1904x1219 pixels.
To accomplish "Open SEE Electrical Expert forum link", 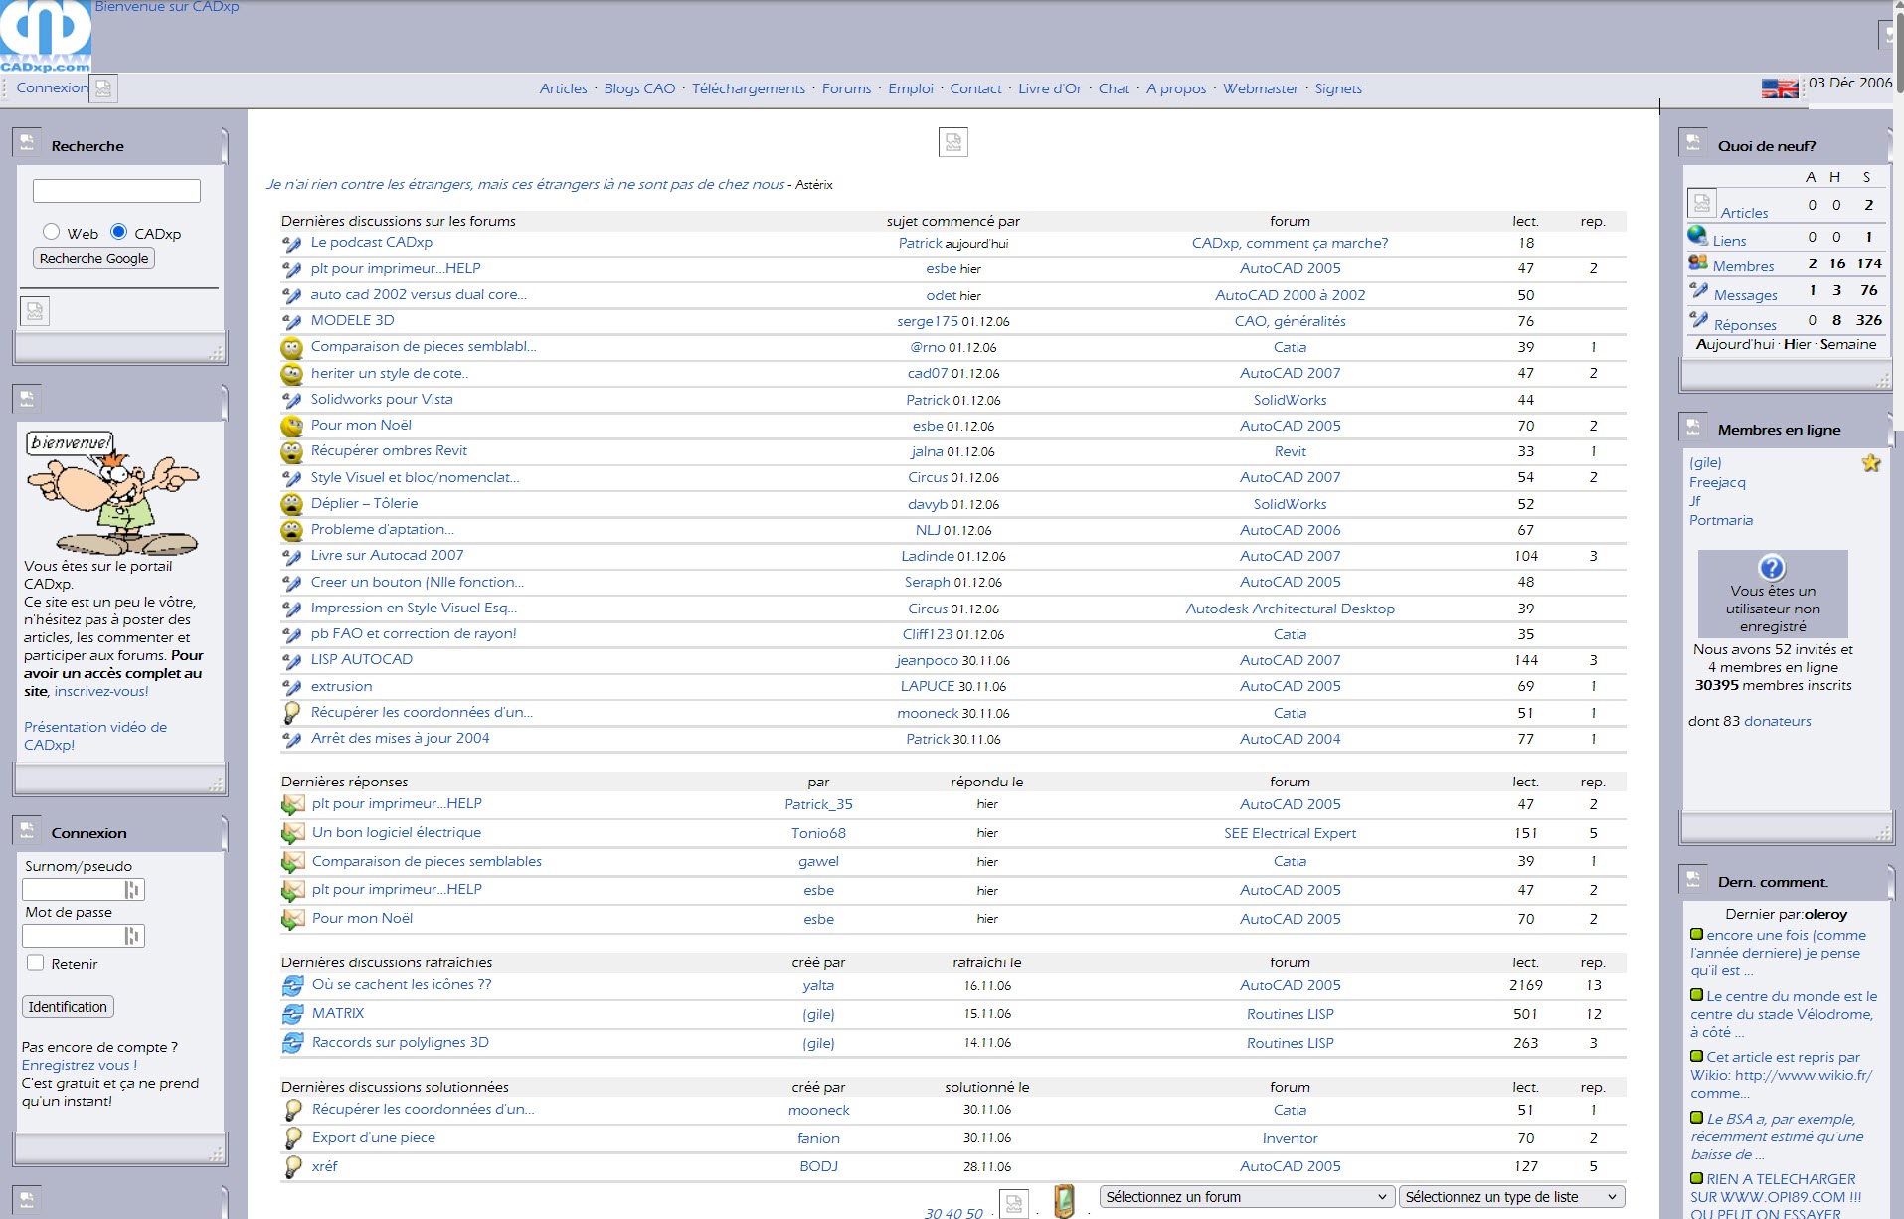I will [x=1290, y=833].
